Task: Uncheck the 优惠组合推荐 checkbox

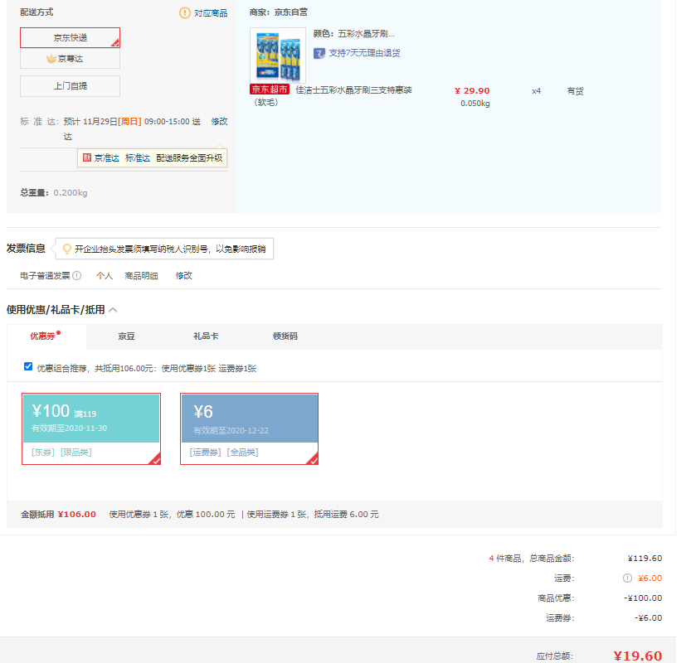Action: pos(28,366)
